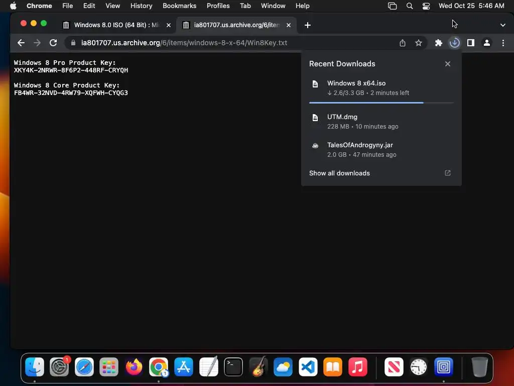Open the History menu

pos(141,6)
